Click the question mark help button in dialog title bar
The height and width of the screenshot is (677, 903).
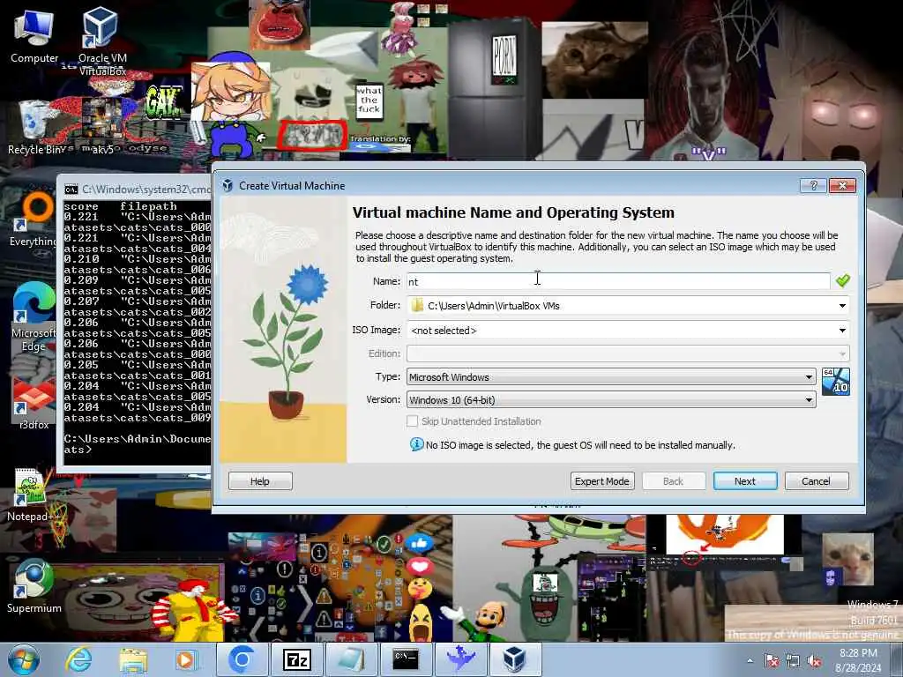(813, 185)
